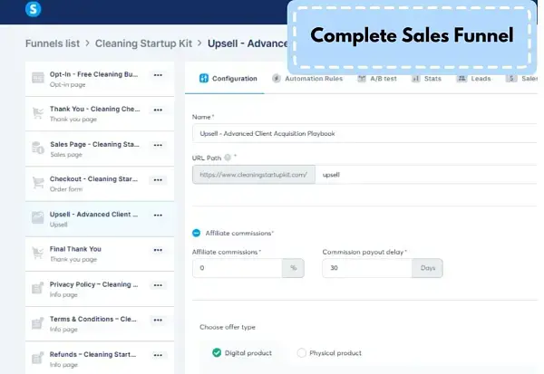Open options menu for Upsell - Advanced Client step

pyautogui.click(x=158, y=215)
